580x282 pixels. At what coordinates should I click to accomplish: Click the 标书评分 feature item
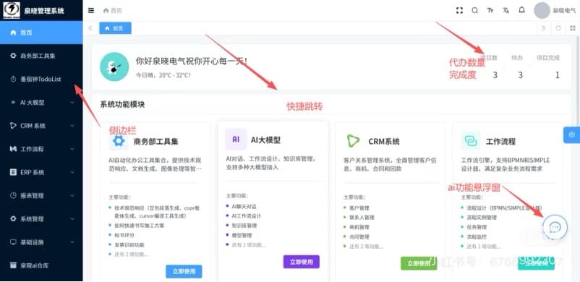coord(124,235)
